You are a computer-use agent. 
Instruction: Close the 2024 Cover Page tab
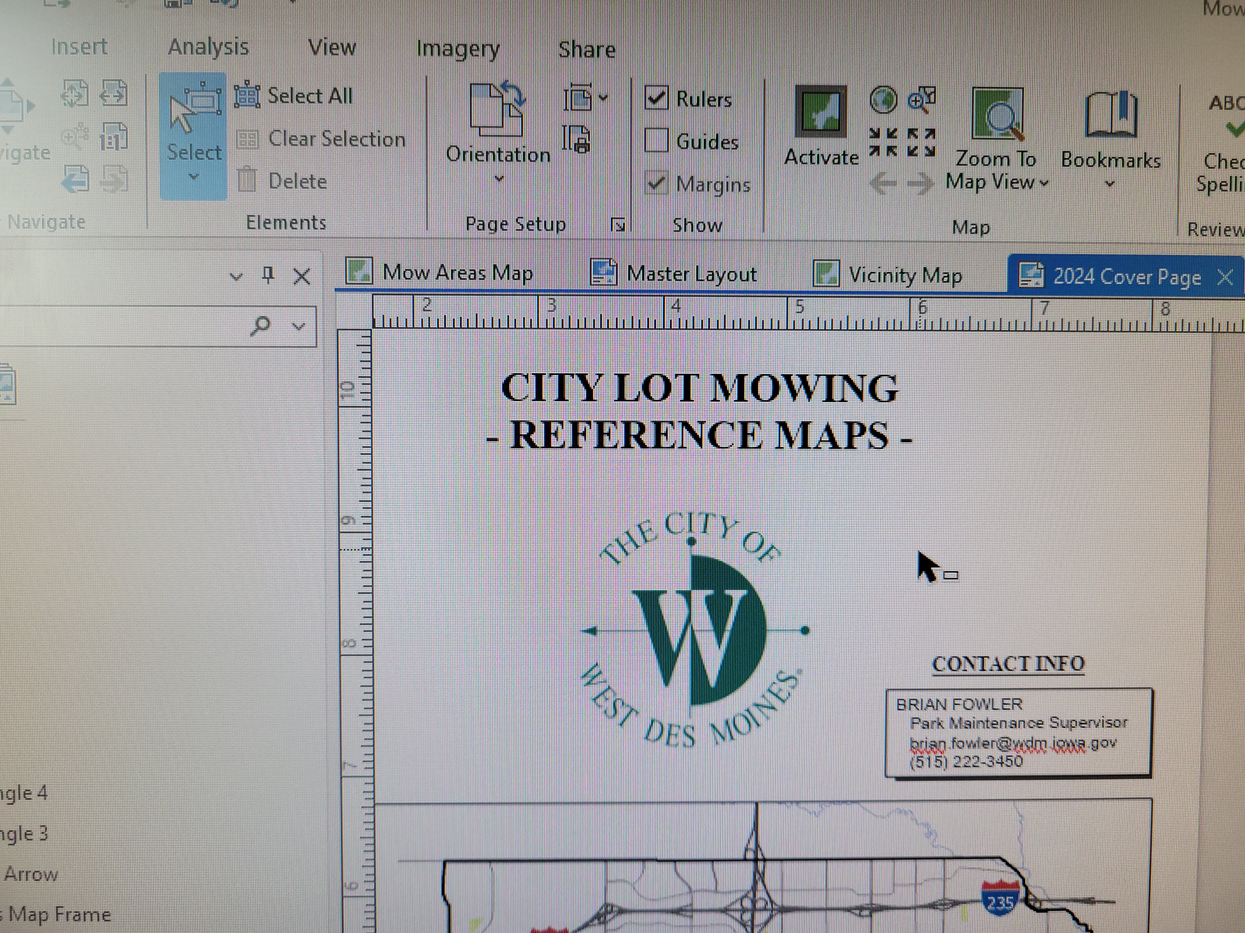click(1225, 277)
